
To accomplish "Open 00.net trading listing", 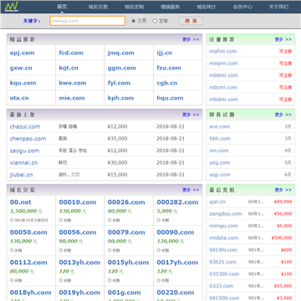I will click(x=21, y=202).
